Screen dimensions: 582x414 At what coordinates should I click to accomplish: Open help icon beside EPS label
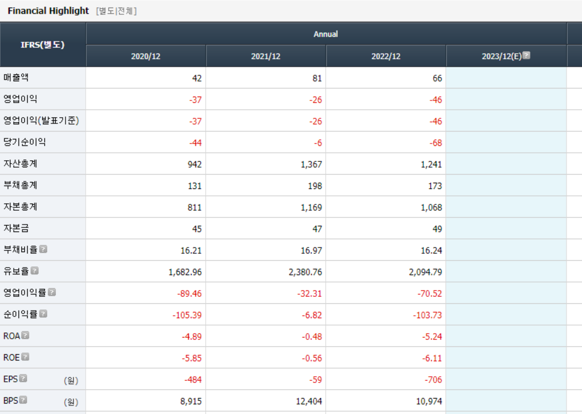point(23,378)
